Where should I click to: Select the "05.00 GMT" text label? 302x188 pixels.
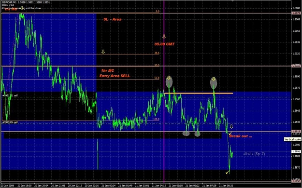click(x=164, y=44)
